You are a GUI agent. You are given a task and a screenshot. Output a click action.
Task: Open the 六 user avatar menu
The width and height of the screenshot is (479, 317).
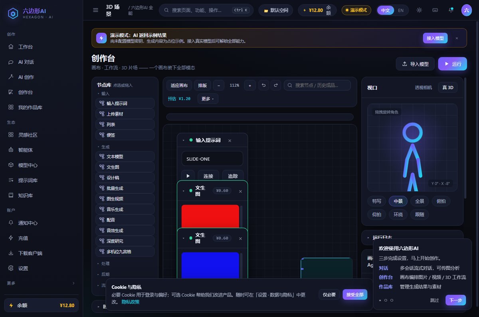[467, 10]
